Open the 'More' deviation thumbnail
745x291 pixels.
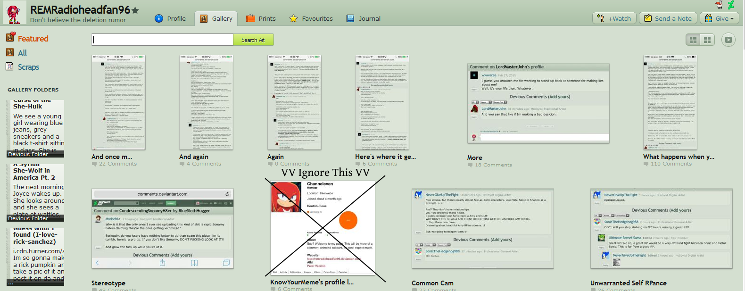(538, 103)
